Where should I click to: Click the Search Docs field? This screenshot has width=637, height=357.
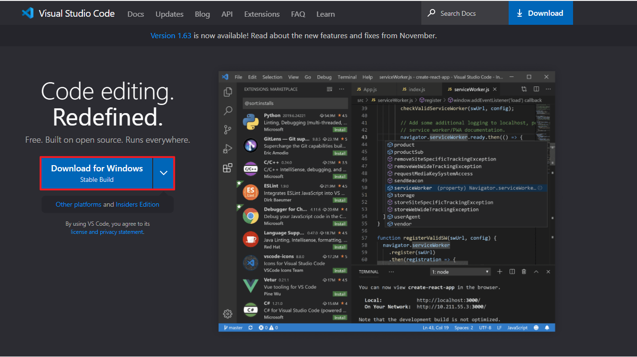465,13
